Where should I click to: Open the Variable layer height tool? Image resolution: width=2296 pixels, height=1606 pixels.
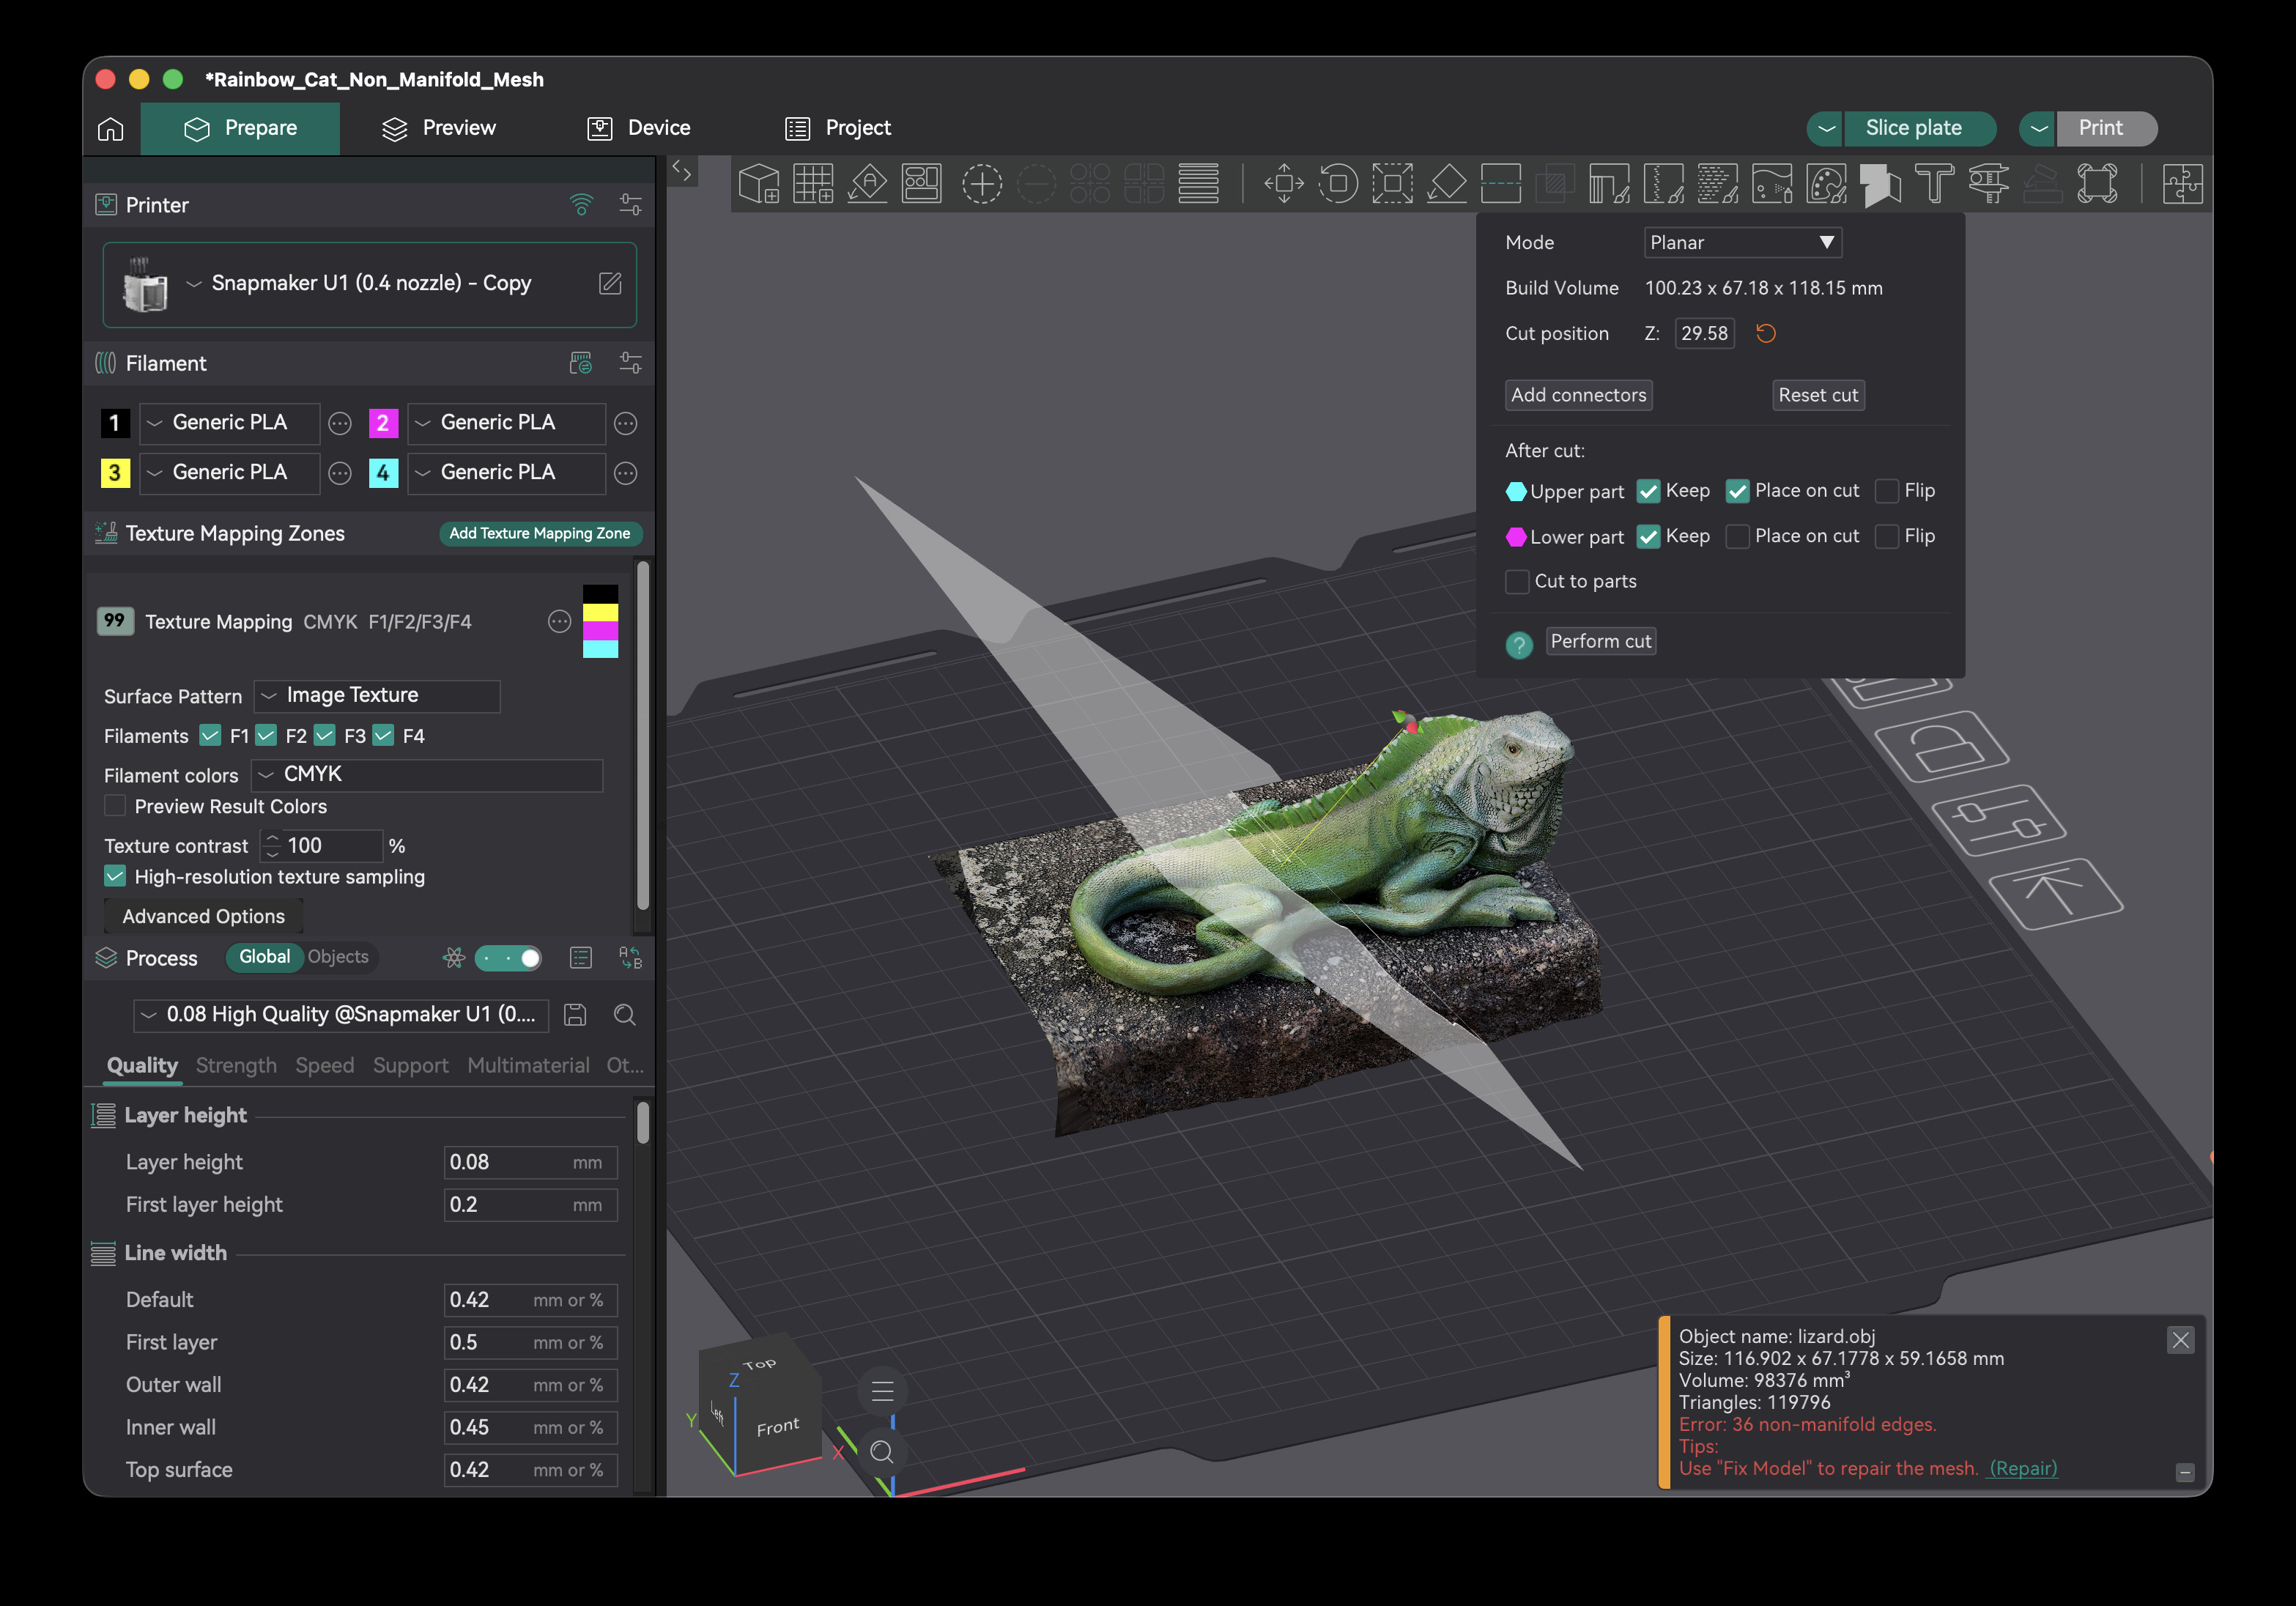[x=1198, y=184]
